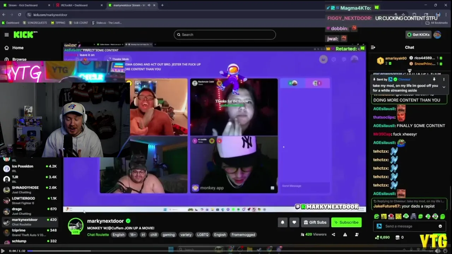The image size is (452, 254).
Task: Open Ice Poseidon channel in sidebar
Action: coord(30,168)
